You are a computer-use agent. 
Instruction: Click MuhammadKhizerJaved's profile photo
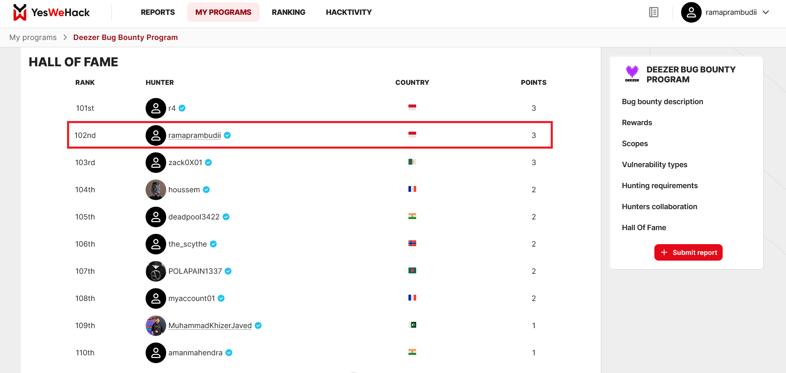pos(155,326)
